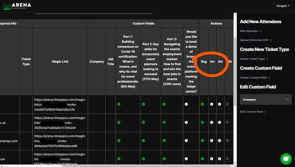Click Part 1 green check in 494acba73f37e1694edece66 row
The height and width of the screenshot is (167, 295).
click(119, 140)
